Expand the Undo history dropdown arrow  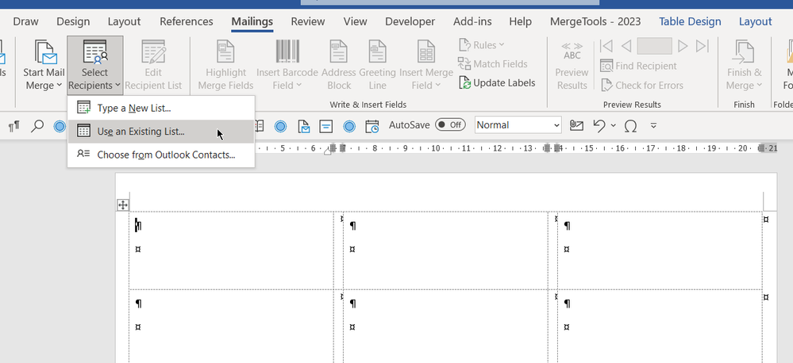(614, 125)
